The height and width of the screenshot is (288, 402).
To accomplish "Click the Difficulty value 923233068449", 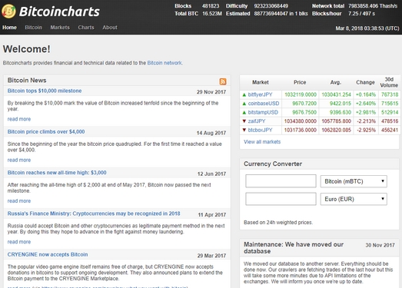I will point(271,6).
